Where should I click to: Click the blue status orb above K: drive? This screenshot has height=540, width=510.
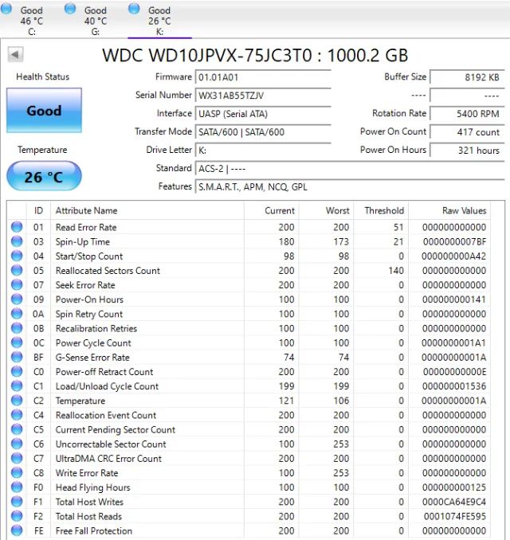click(134, 8)
